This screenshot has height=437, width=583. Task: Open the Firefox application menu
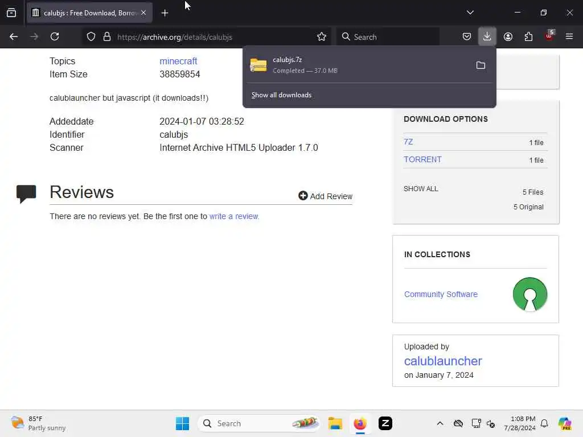569,37
